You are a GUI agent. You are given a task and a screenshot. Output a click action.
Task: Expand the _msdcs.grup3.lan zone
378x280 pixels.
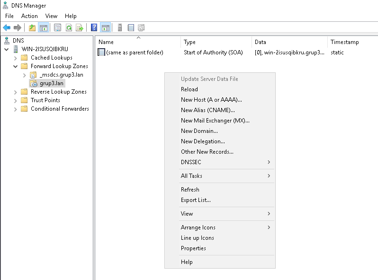(x=24, y=75)
